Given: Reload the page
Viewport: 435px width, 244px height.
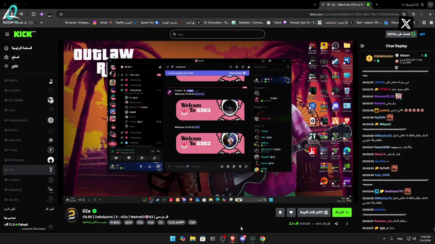Looking at the screenshot, I should 414,14.
